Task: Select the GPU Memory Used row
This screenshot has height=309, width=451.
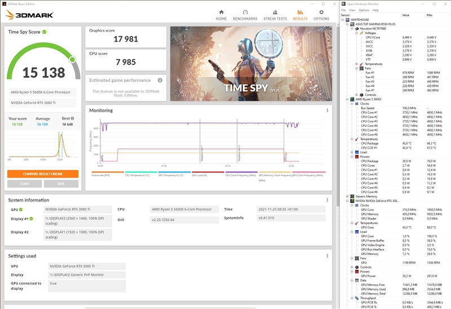Action: (x=396, y=289)
